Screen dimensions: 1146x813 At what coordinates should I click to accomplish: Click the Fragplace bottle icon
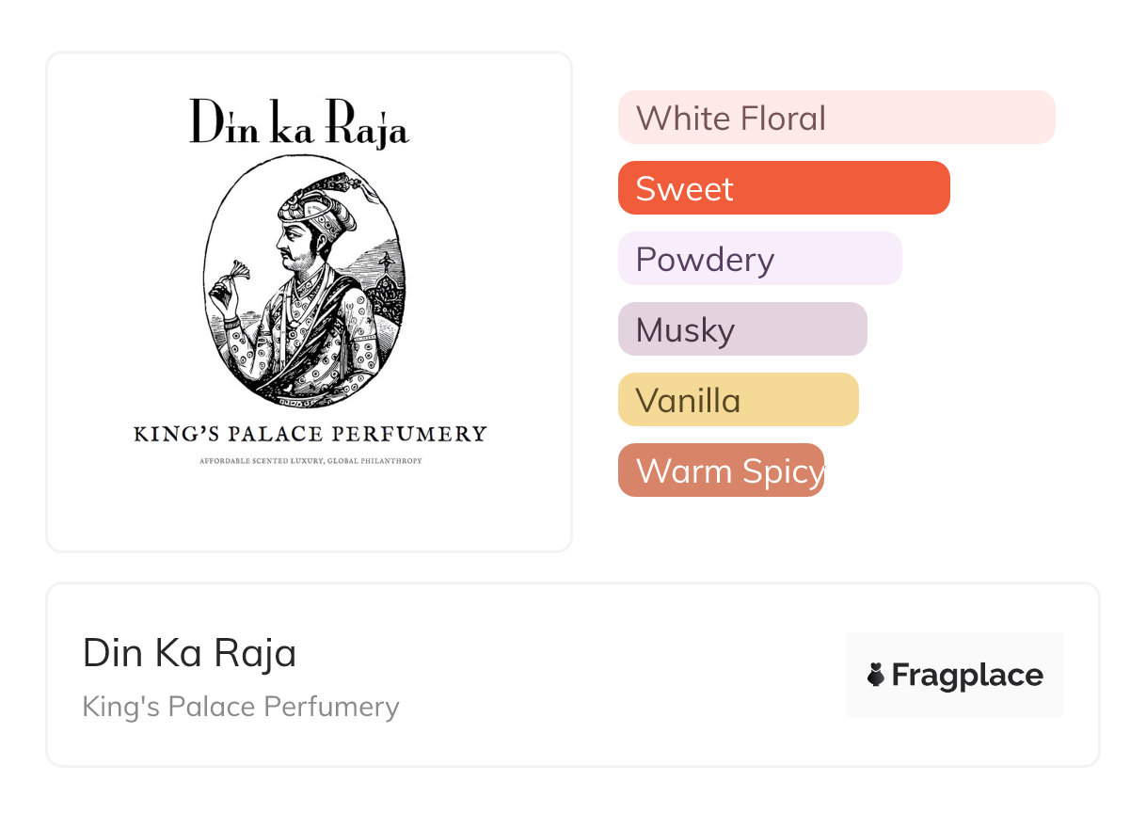point(876,675)
